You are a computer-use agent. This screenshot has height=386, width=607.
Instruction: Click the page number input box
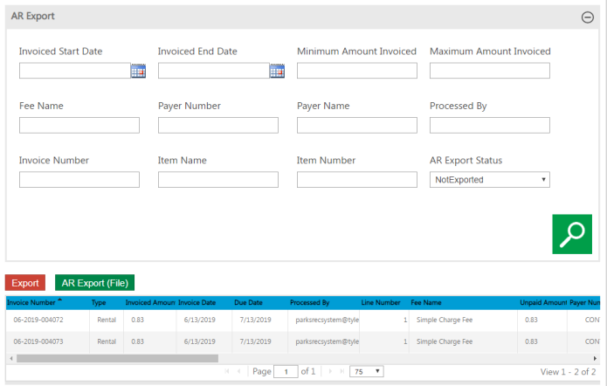286,372
